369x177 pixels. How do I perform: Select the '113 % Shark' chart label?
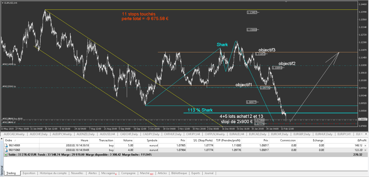pos(200,110)
